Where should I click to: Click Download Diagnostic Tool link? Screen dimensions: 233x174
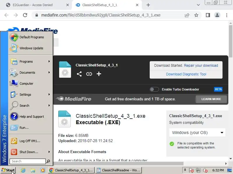[x=186, y=74]
